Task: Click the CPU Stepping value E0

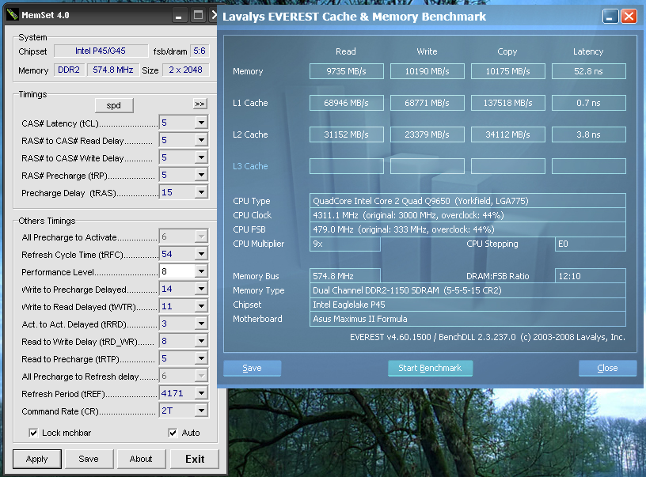Action: point(591,244)
